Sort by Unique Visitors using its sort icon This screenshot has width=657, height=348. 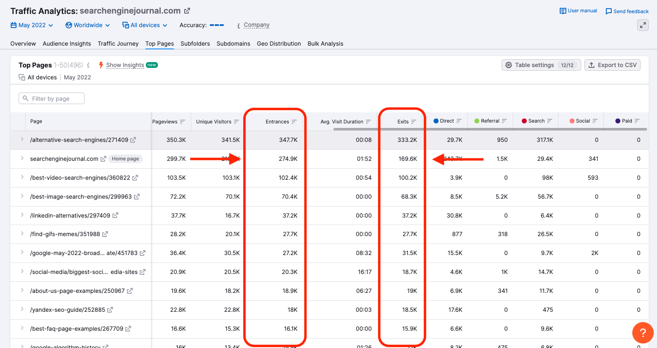click(x=237, y=122)
